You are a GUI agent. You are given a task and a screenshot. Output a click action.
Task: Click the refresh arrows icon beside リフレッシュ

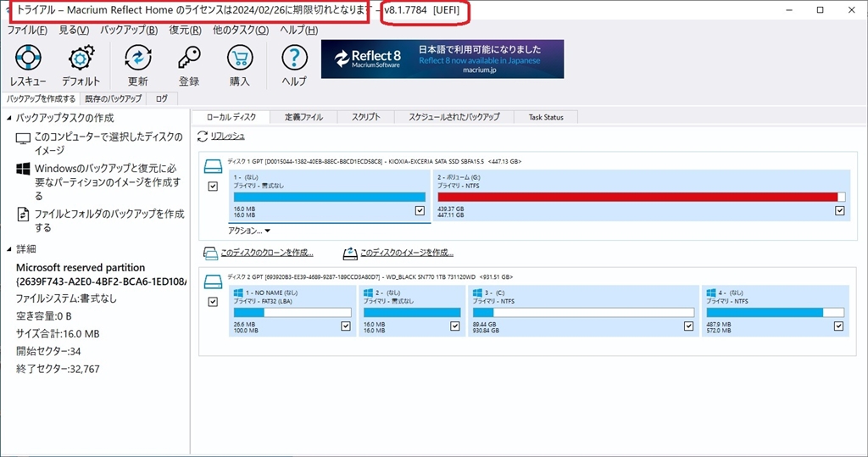click(203, 136)
